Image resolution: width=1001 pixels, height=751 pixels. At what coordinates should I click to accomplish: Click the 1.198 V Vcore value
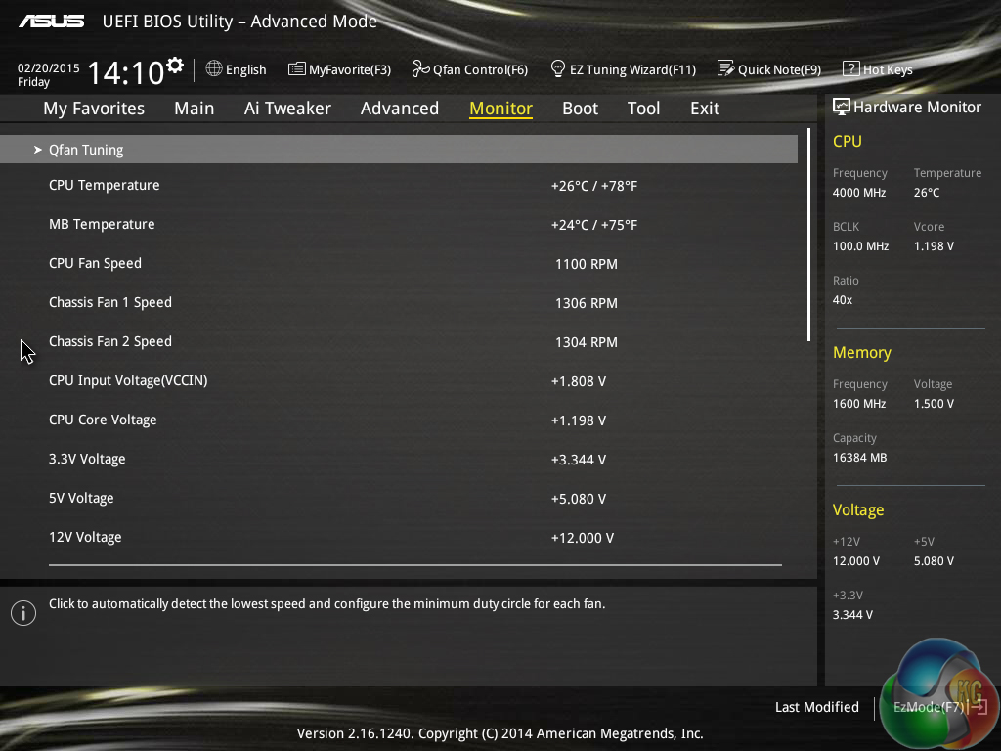pyautogui.click(x=934, y=245)
